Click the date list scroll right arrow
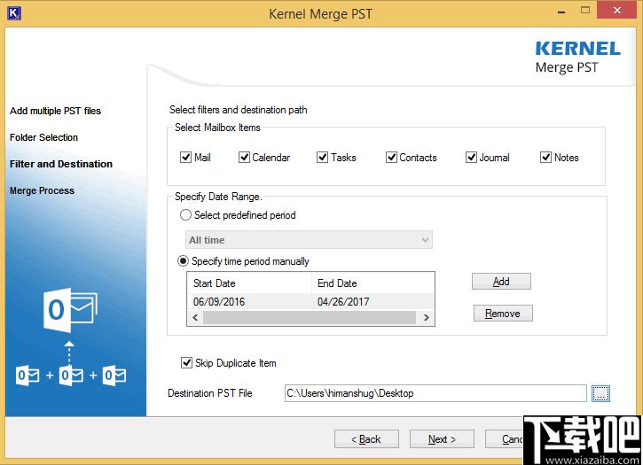This screenshot has width=643, height=465. tap(426, 317)
